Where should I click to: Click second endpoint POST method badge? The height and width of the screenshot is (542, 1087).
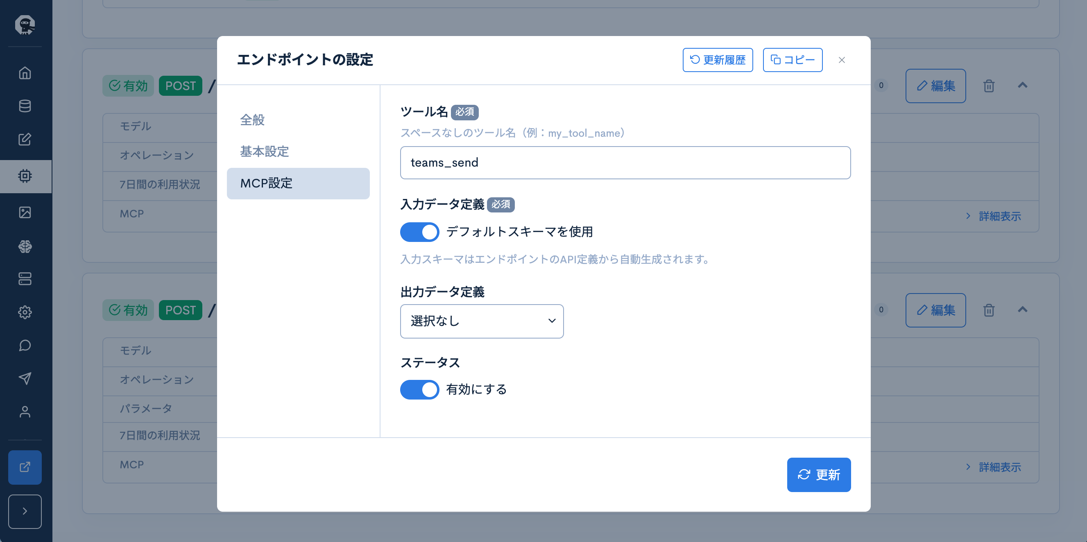(x=180, y=310)
